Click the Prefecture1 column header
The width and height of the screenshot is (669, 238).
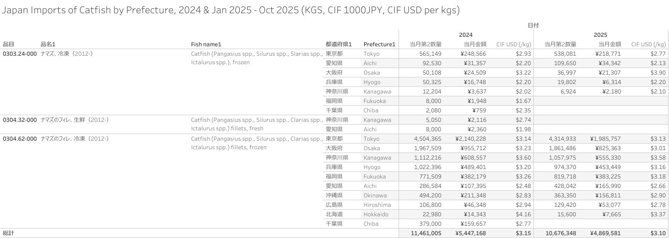[379, 44]
